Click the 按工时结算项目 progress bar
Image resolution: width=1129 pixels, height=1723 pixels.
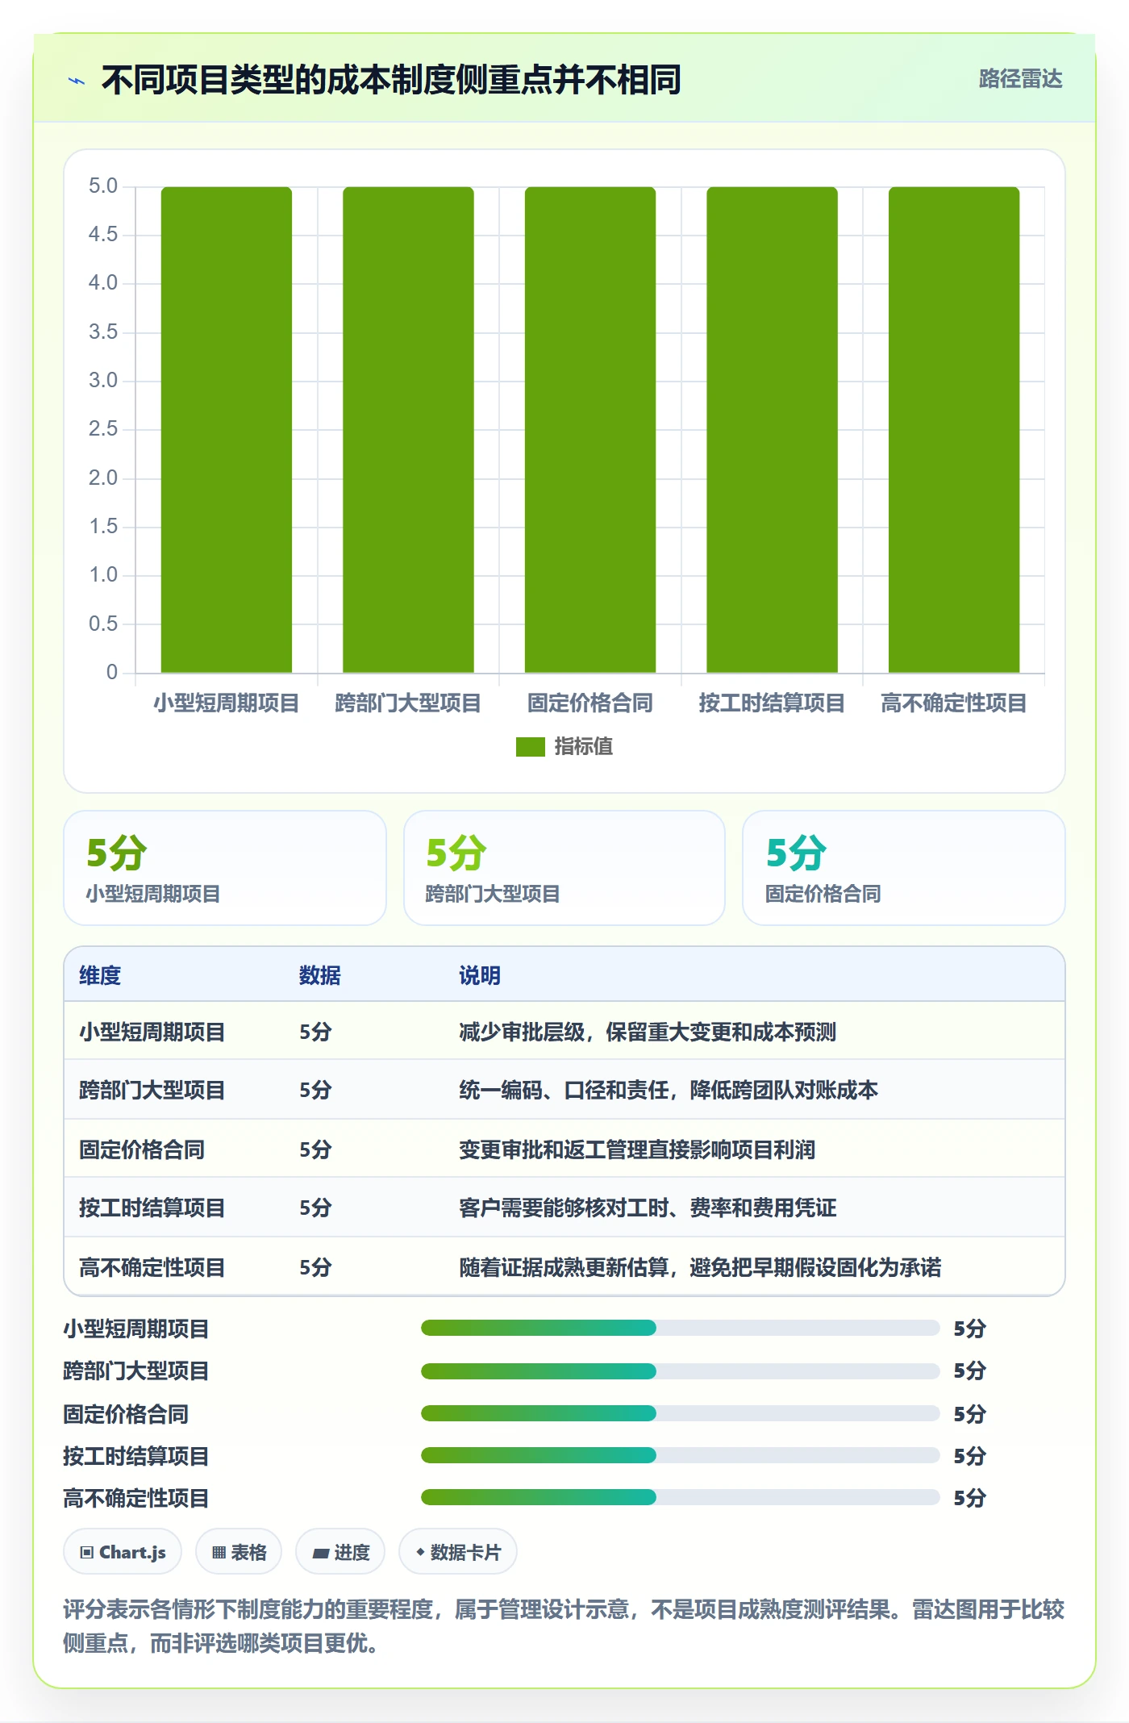(680, 1455)
